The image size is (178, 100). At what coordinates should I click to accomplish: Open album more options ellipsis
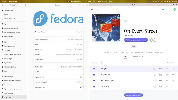pos(155,40)
